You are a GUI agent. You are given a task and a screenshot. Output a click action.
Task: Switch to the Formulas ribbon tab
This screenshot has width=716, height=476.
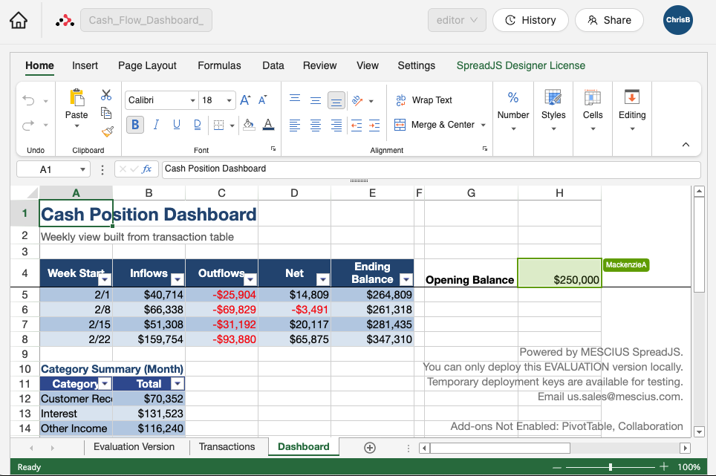(x=219, y=65)
